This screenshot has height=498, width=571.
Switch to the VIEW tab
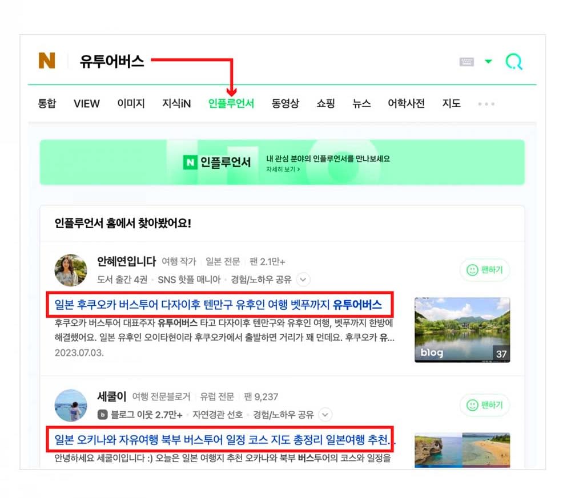pyautogui.click(x=86, y=103)
